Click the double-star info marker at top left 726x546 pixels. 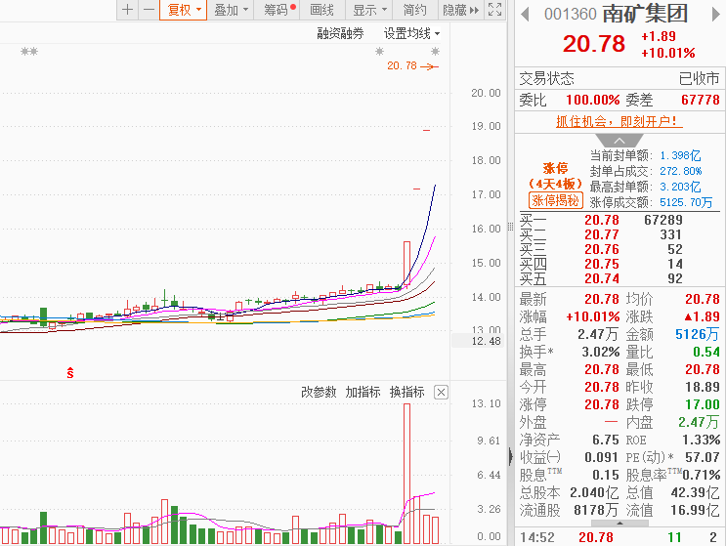[29, 52]
